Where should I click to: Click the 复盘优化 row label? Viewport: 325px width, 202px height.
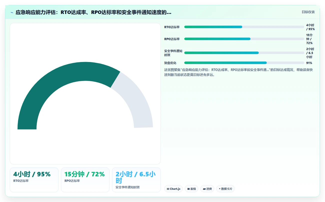170,63
